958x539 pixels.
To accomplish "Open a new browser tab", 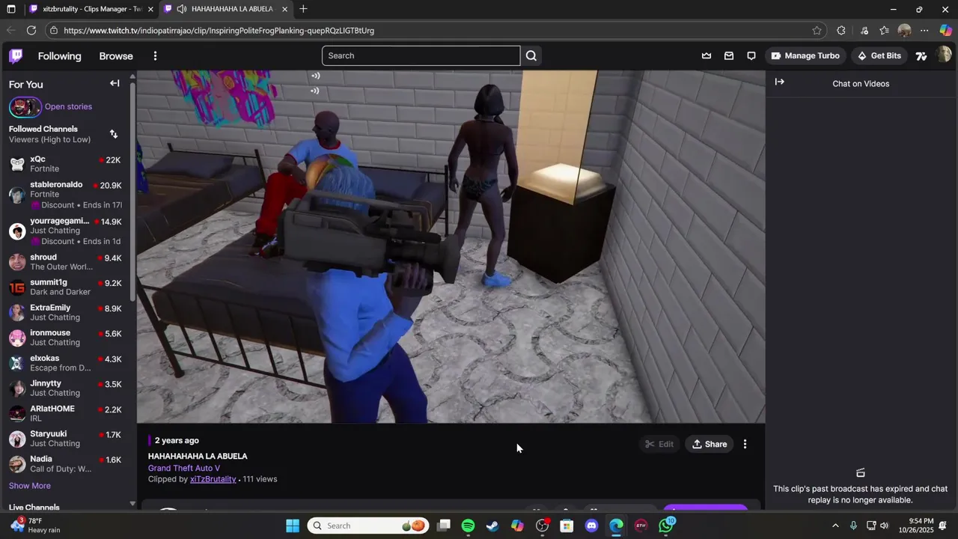I will [303, 9].
